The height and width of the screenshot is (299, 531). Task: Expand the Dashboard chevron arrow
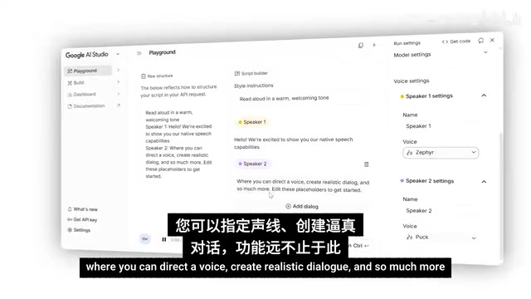[x=118, y=94]
